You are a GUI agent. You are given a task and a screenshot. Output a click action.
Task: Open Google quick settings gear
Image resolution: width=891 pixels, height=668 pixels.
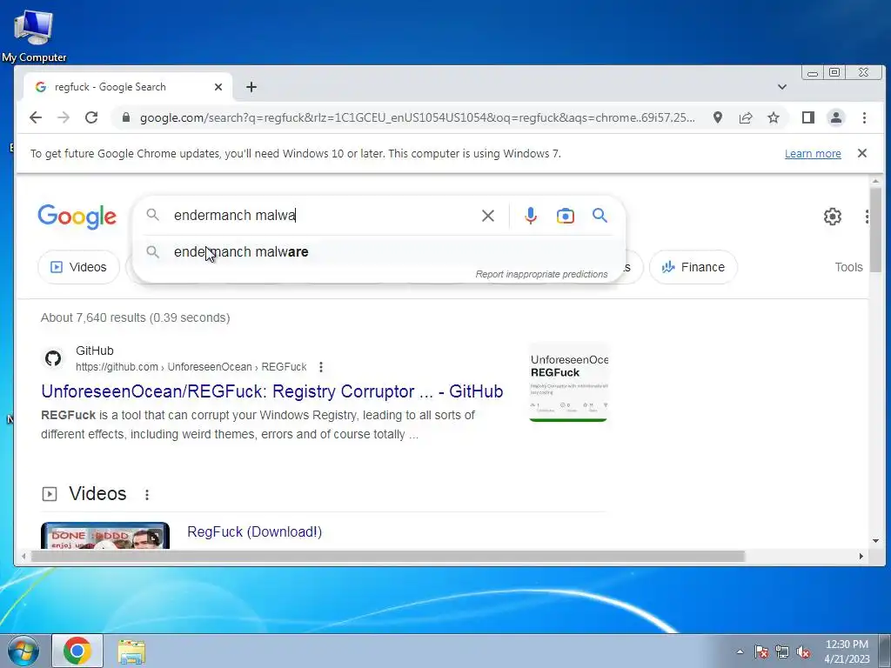(x=833, y=216)
